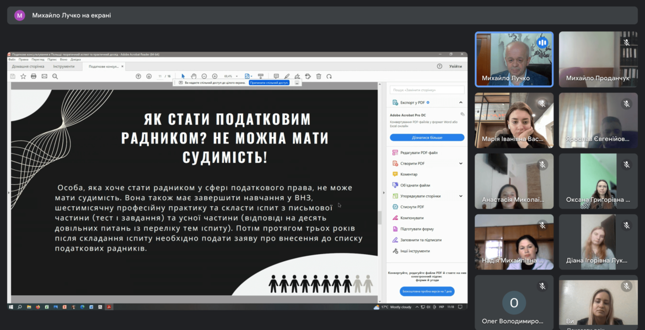Select the arrow selection tool
Viewport: 645px width, 330px height.
click(183, 76)
